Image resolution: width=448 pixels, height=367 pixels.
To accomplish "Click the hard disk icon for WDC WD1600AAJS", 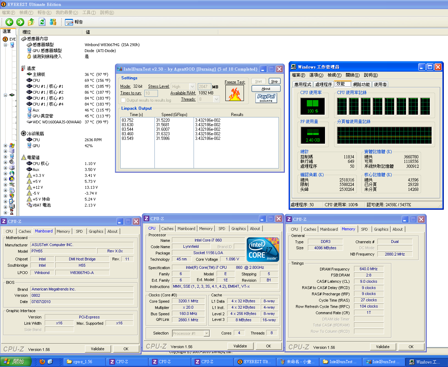I will tap(29, 122).
